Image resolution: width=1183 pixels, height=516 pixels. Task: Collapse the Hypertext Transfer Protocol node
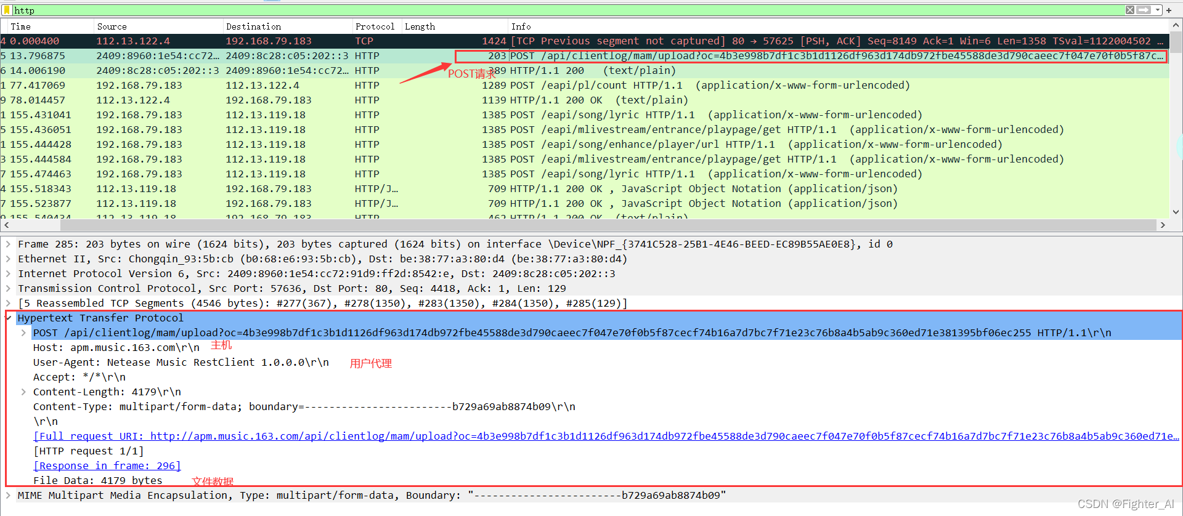tap(8, 318)
